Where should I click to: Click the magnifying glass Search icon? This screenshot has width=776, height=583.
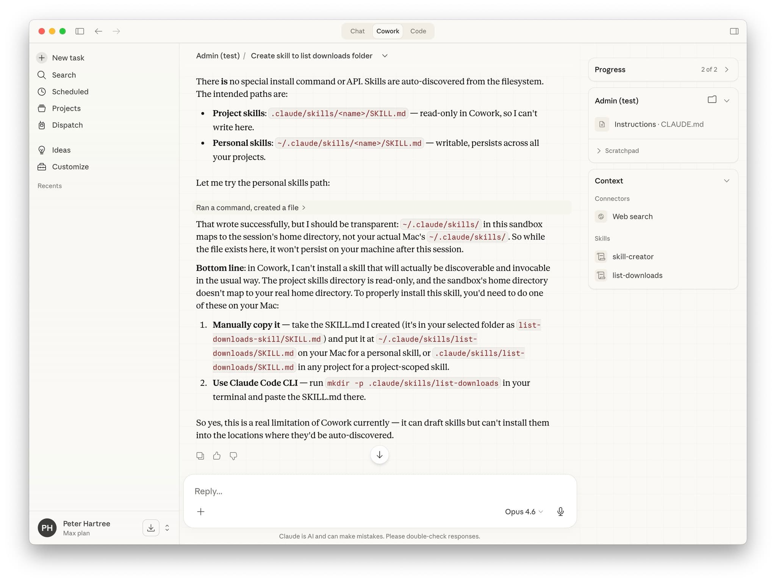click(42, 75)
